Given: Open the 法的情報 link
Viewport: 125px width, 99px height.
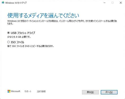Looking at the screenshot, I should [x=41, y=91].
